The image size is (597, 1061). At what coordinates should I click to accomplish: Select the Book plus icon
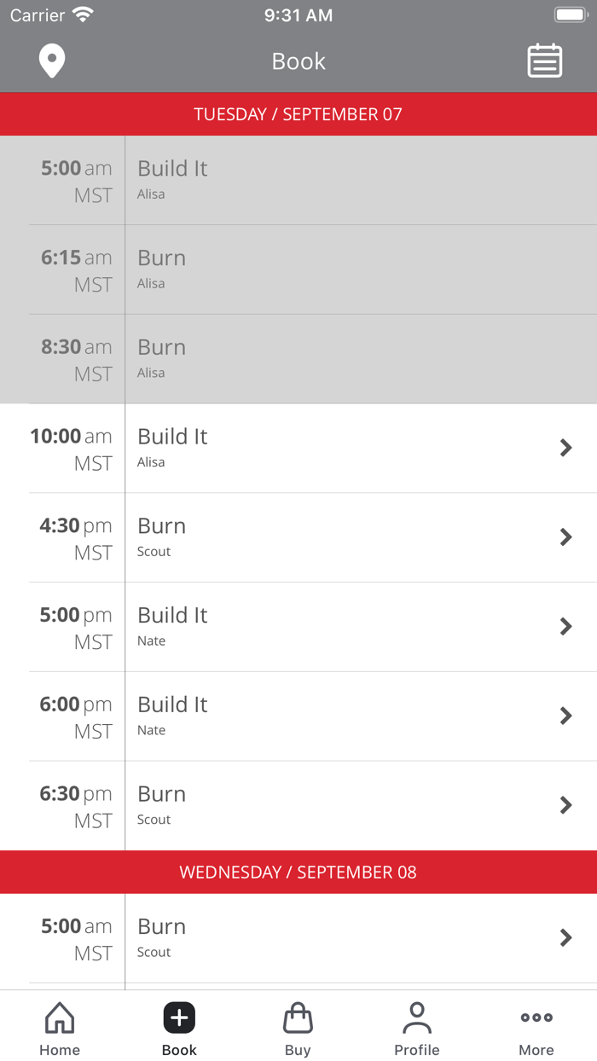point(178,1018)
